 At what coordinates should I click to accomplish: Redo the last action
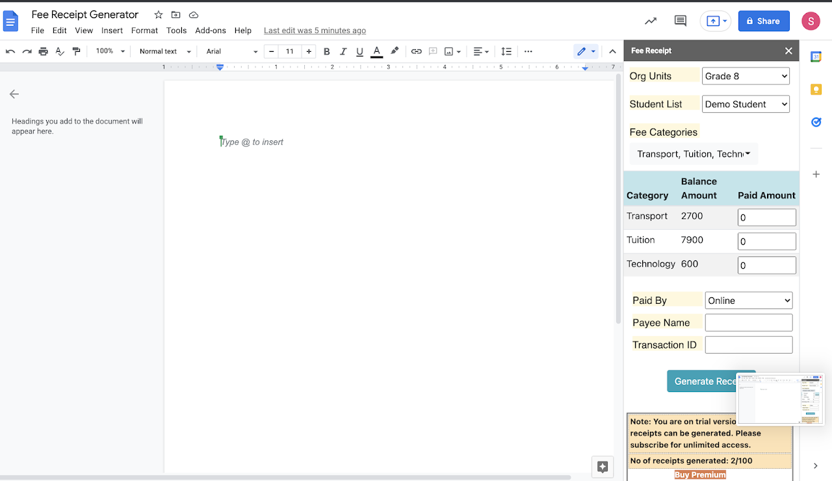pyautogui.click(x=27, y=51)
